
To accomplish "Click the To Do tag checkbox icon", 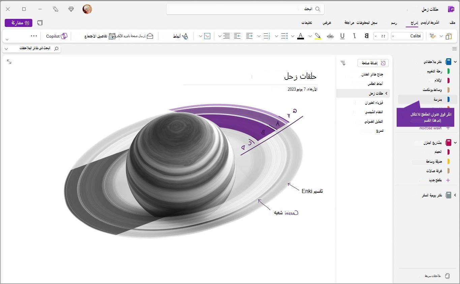I will click(207, 36).
